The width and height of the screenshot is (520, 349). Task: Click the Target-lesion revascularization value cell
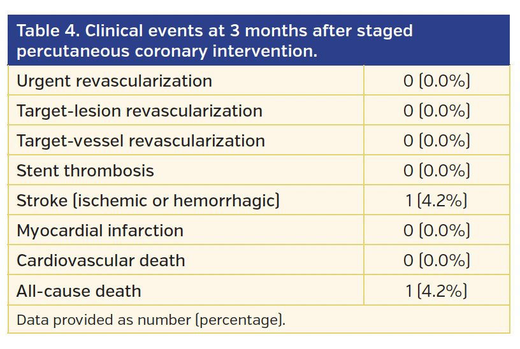click(437, 111)
